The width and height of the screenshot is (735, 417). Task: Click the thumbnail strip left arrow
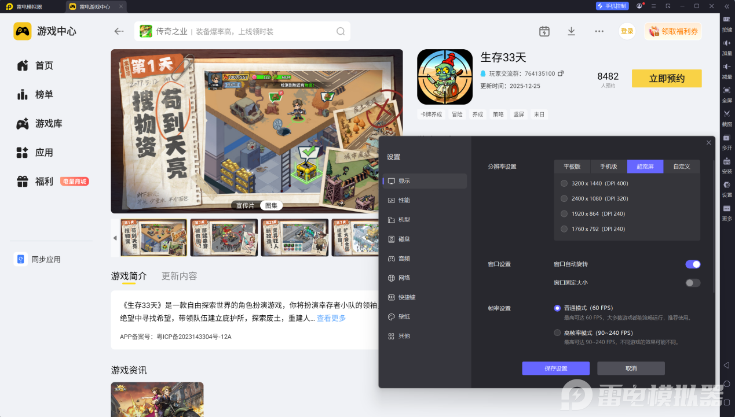tap(115, 238)
